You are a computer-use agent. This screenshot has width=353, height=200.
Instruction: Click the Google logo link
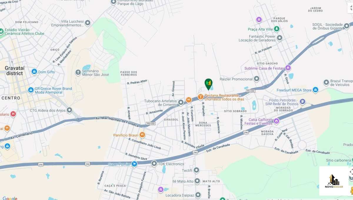coord(10,198)
